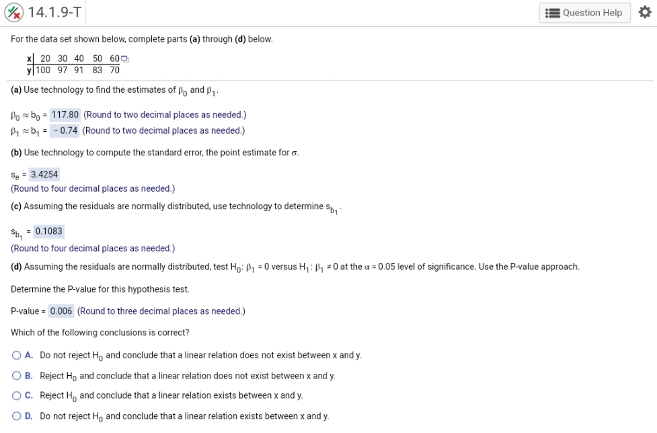Select the radio button for option A
Viewport: 657px width, 433px height.
tap(15, 355)
